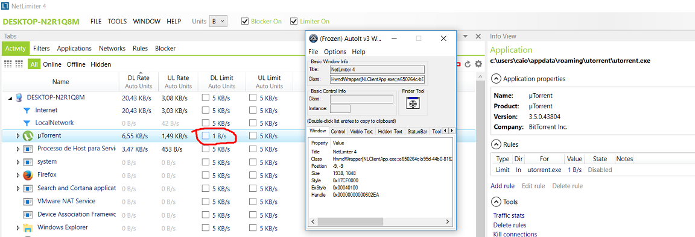Click the icon beside Search and Cortana
Screen dimensions: 695x237
[x=28, y=188]
